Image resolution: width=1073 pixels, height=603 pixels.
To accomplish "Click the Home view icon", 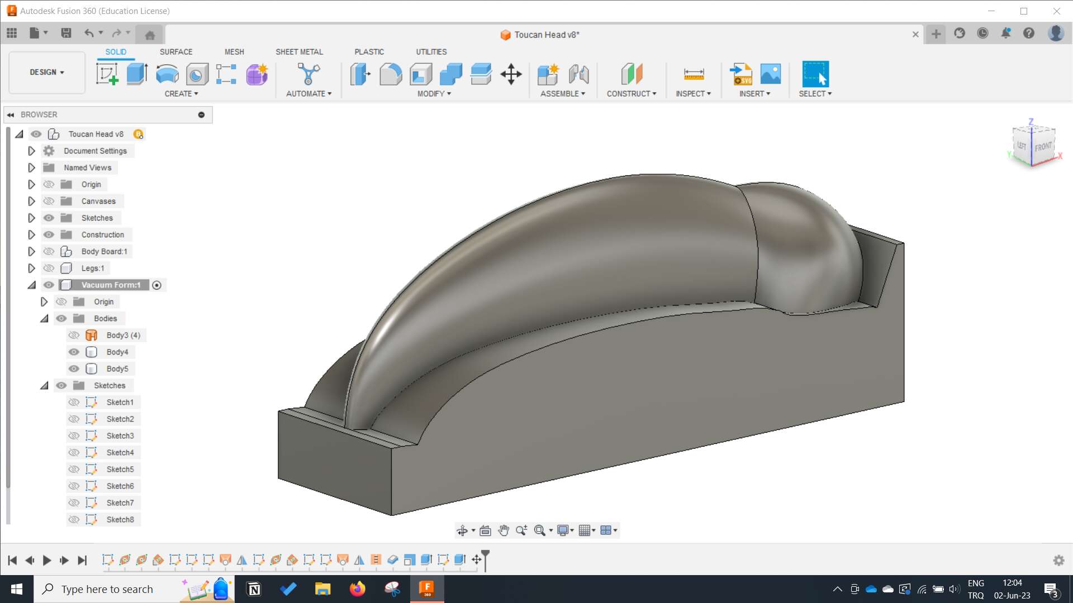I will point(150,35).
